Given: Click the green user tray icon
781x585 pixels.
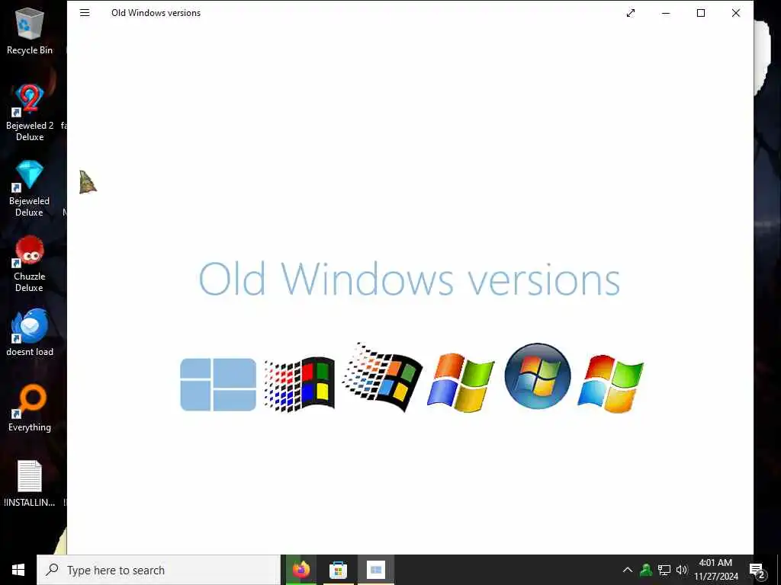Looking at the screenshot, I should tap(646, 570).
